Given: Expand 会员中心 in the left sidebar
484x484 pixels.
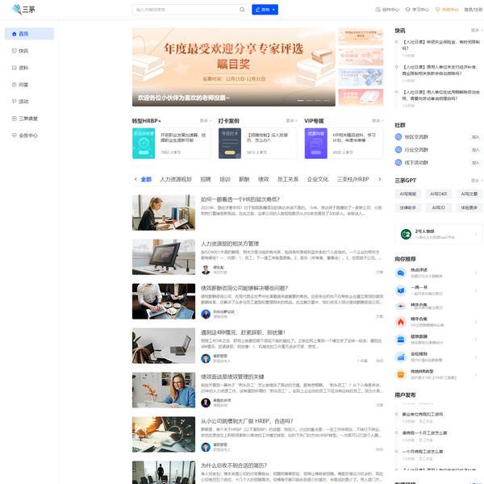Looking at the screenshot, I should (x=27, y=136).
